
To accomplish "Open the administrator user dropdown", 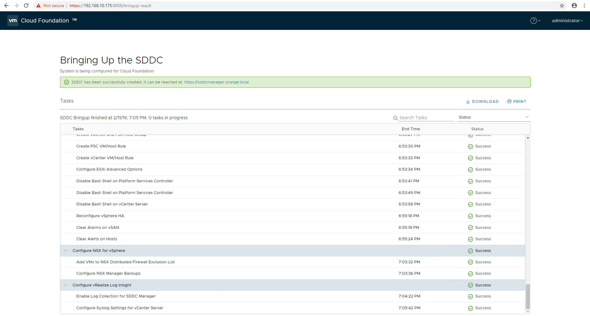I will pos(567,21).
